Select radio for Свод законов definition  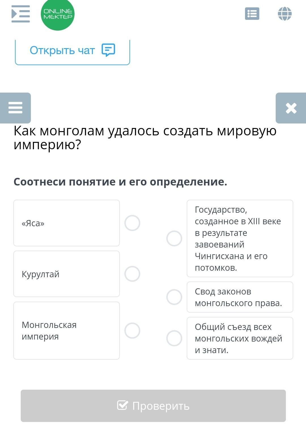coord(174,297)
